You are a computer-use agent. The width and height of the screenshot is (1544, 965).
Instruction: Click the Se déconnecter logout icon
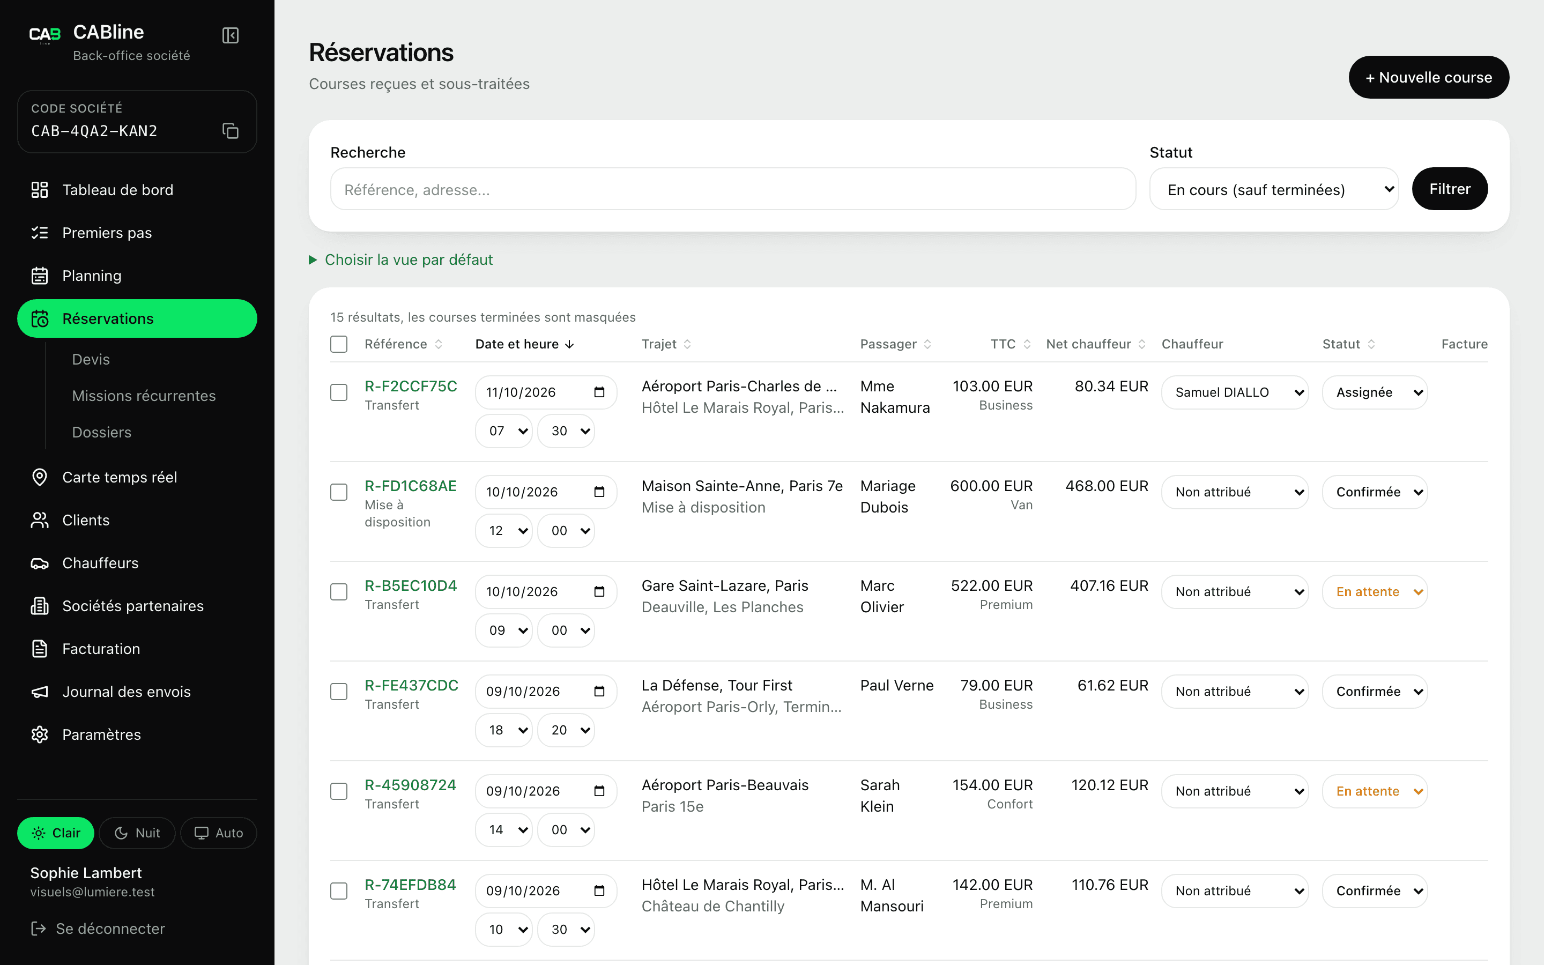(38, 929)
